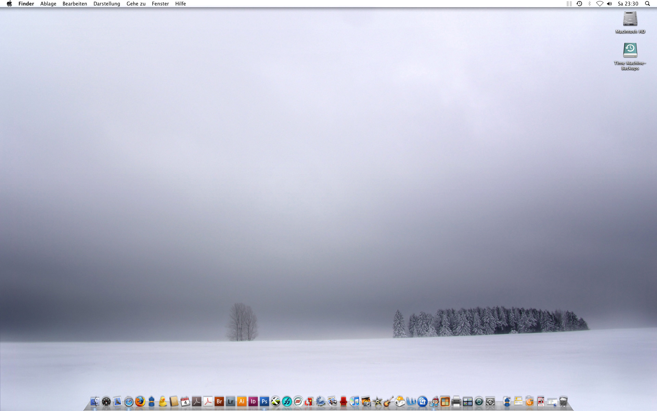Screen dimensions: 657x411
Task: Open Adium folder stack in Dock
Action: click(507, 401)
